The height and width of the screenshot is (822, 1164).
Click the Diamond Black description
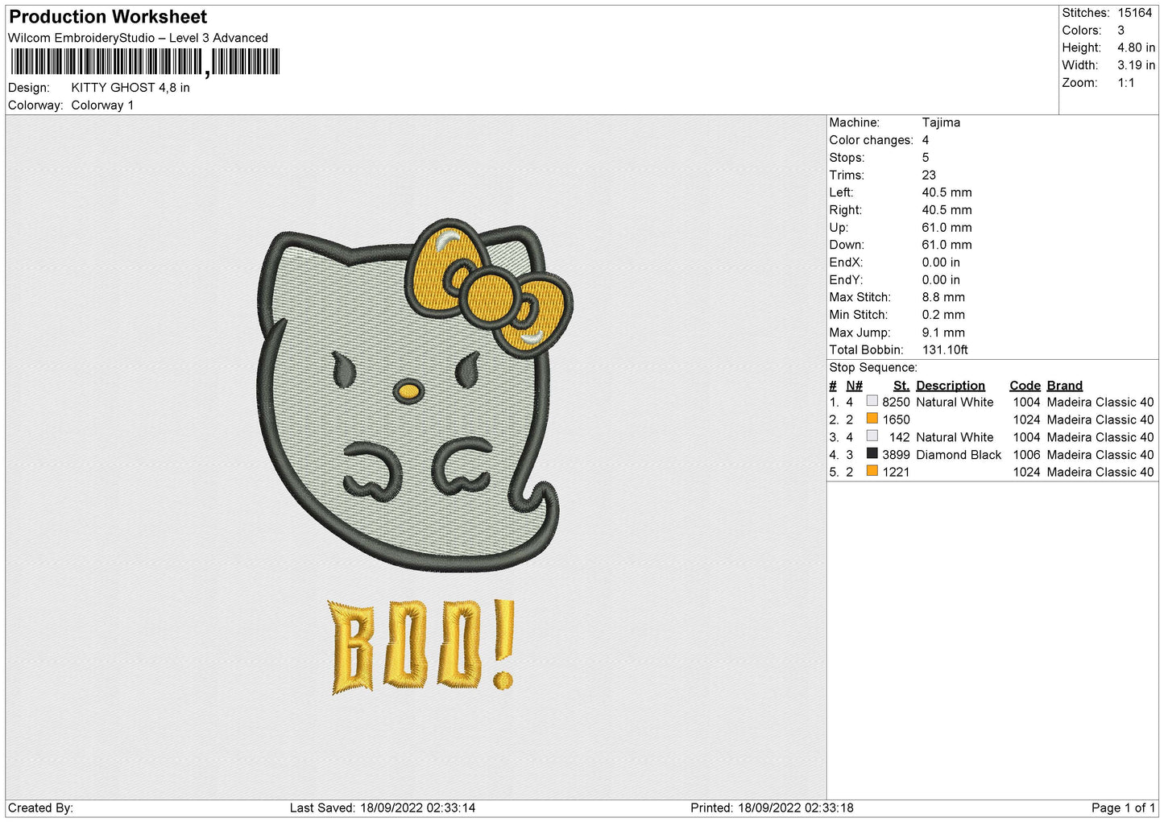pos(959,456)
